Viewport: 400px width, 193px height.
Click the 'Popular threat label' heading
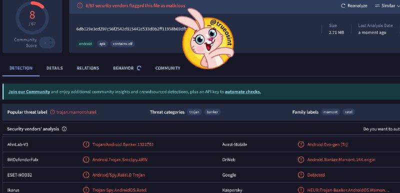click(27, 112)
